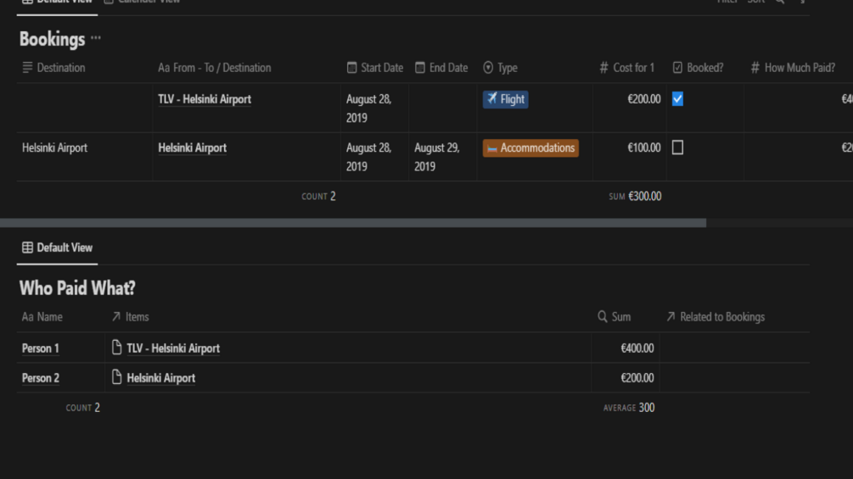Open the COUNT calculation in the Bookings table
This screenshot has width=853, height=479.
click(x=318, y=197)
